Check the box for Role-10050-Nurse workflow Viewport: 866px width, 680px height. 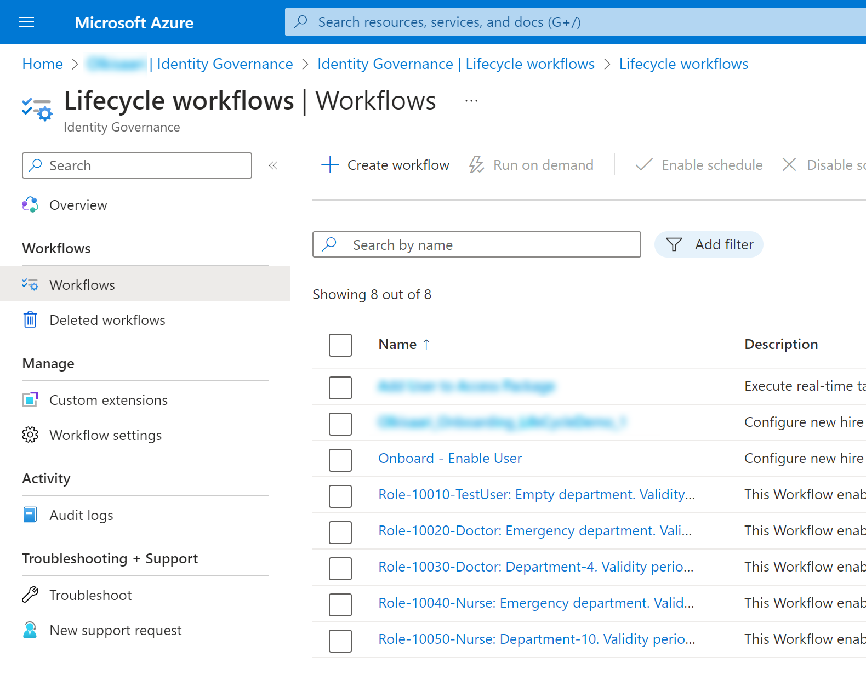tap(340, 641)
